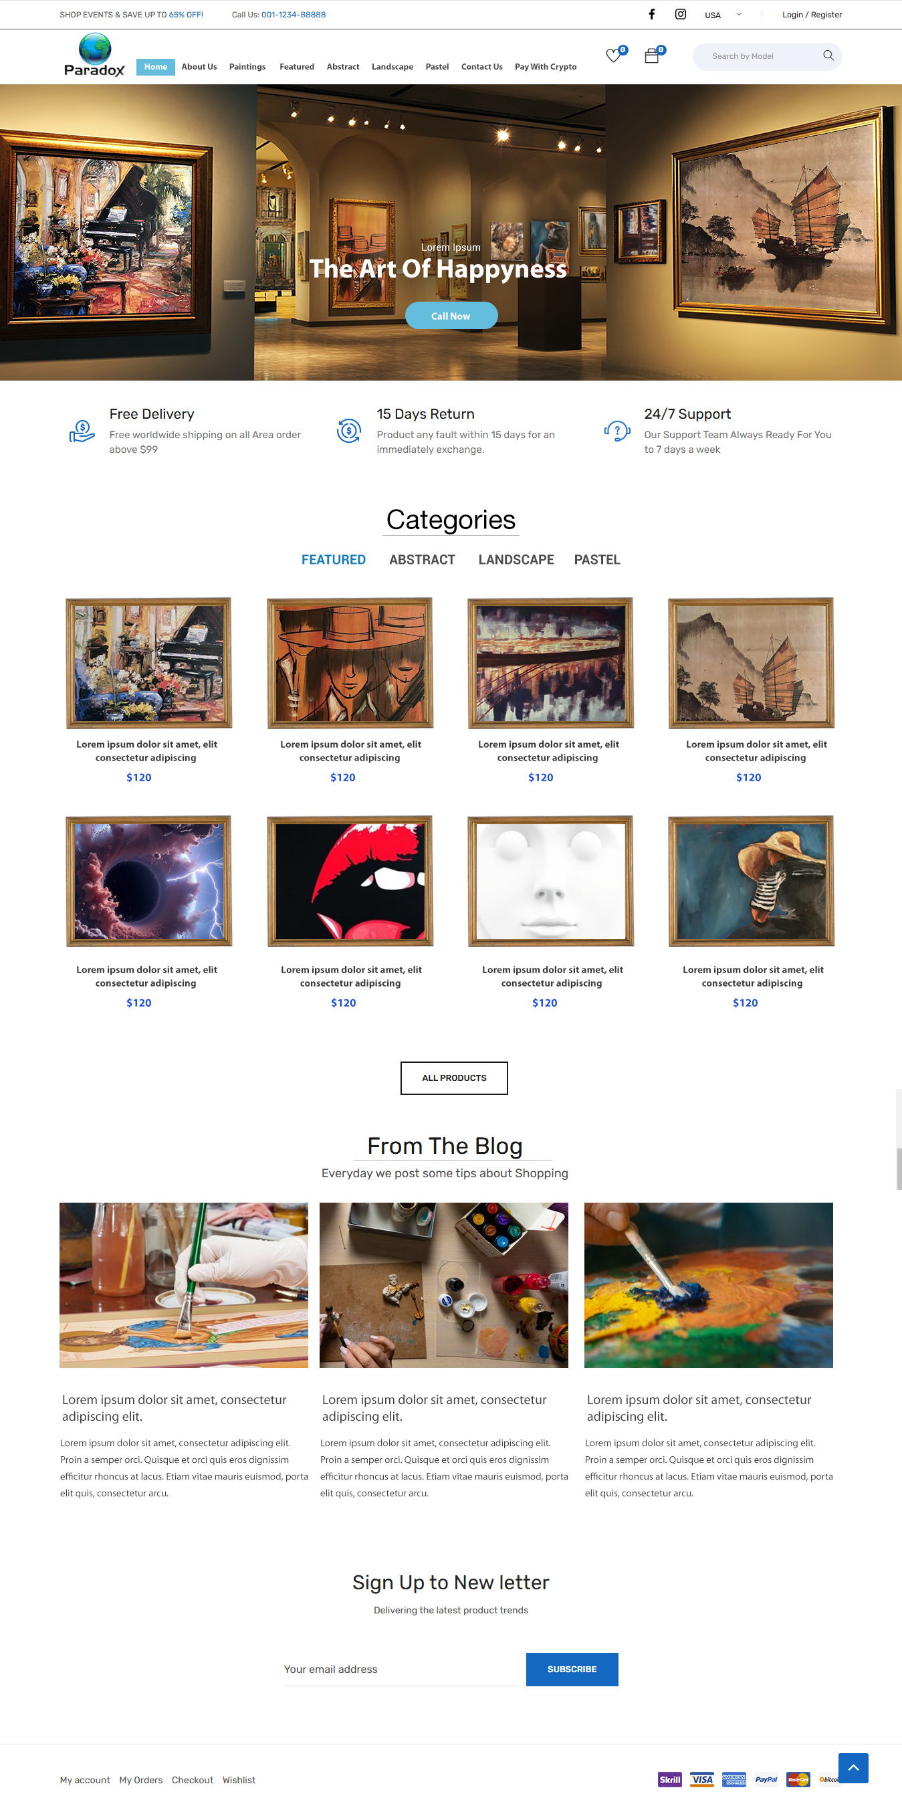
Task: Click the SUBSCRIBE button
Action: [x=572, y=1669]
